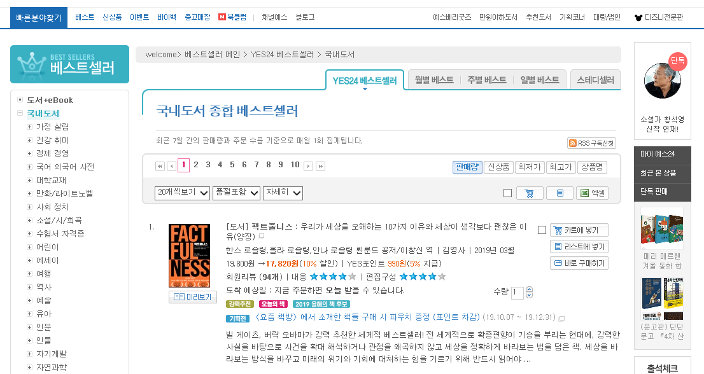Click novelist 황석영 portrait thumbnail
This screenshot has width=704, height=374.
point(662,81)
